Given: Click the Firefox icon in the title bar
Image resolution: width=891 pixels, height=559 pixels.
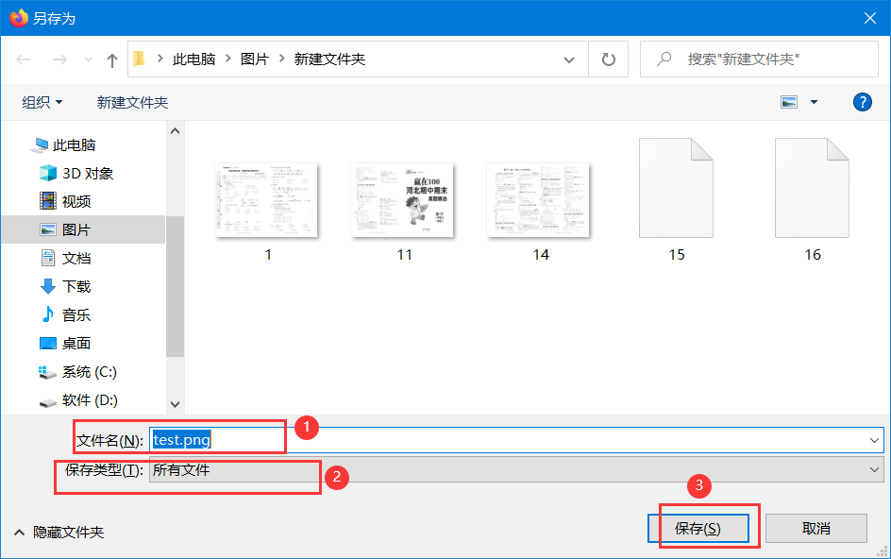Looking at the screenshot, I should tap(17, 17).
